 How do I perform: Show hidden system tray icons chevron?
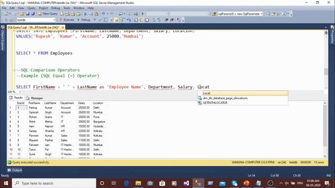[281, 183]
